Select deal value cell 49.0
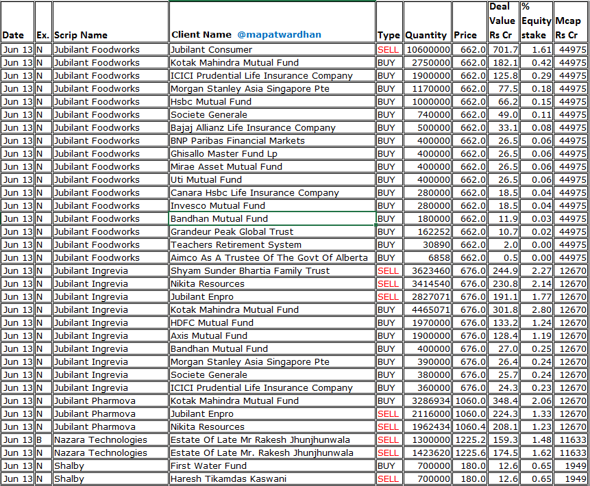 click(504, 114)
